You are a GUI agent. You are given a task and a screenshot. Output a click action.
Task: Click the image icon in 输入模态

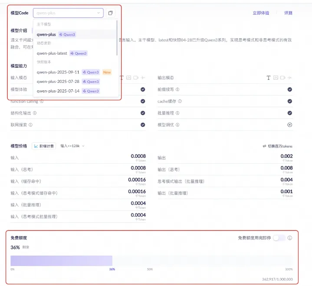[129, 78]
